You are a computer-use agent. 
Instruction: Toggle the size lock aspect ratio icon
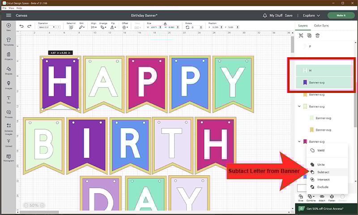(165, 24)
